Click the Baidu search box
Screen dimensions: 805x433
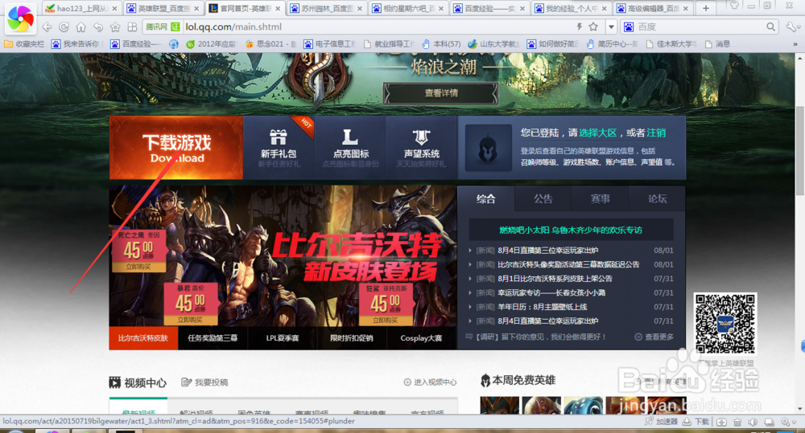coord(701,27)
